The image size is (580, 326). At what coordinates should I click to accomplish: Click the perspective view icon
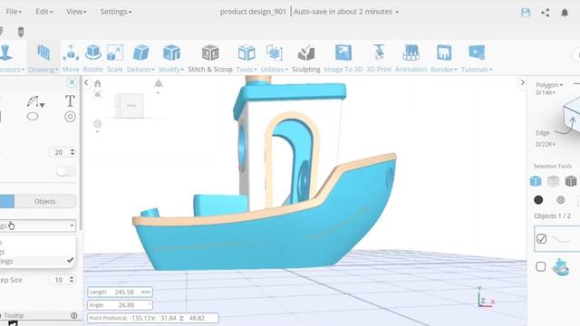(x=159, y=83)
